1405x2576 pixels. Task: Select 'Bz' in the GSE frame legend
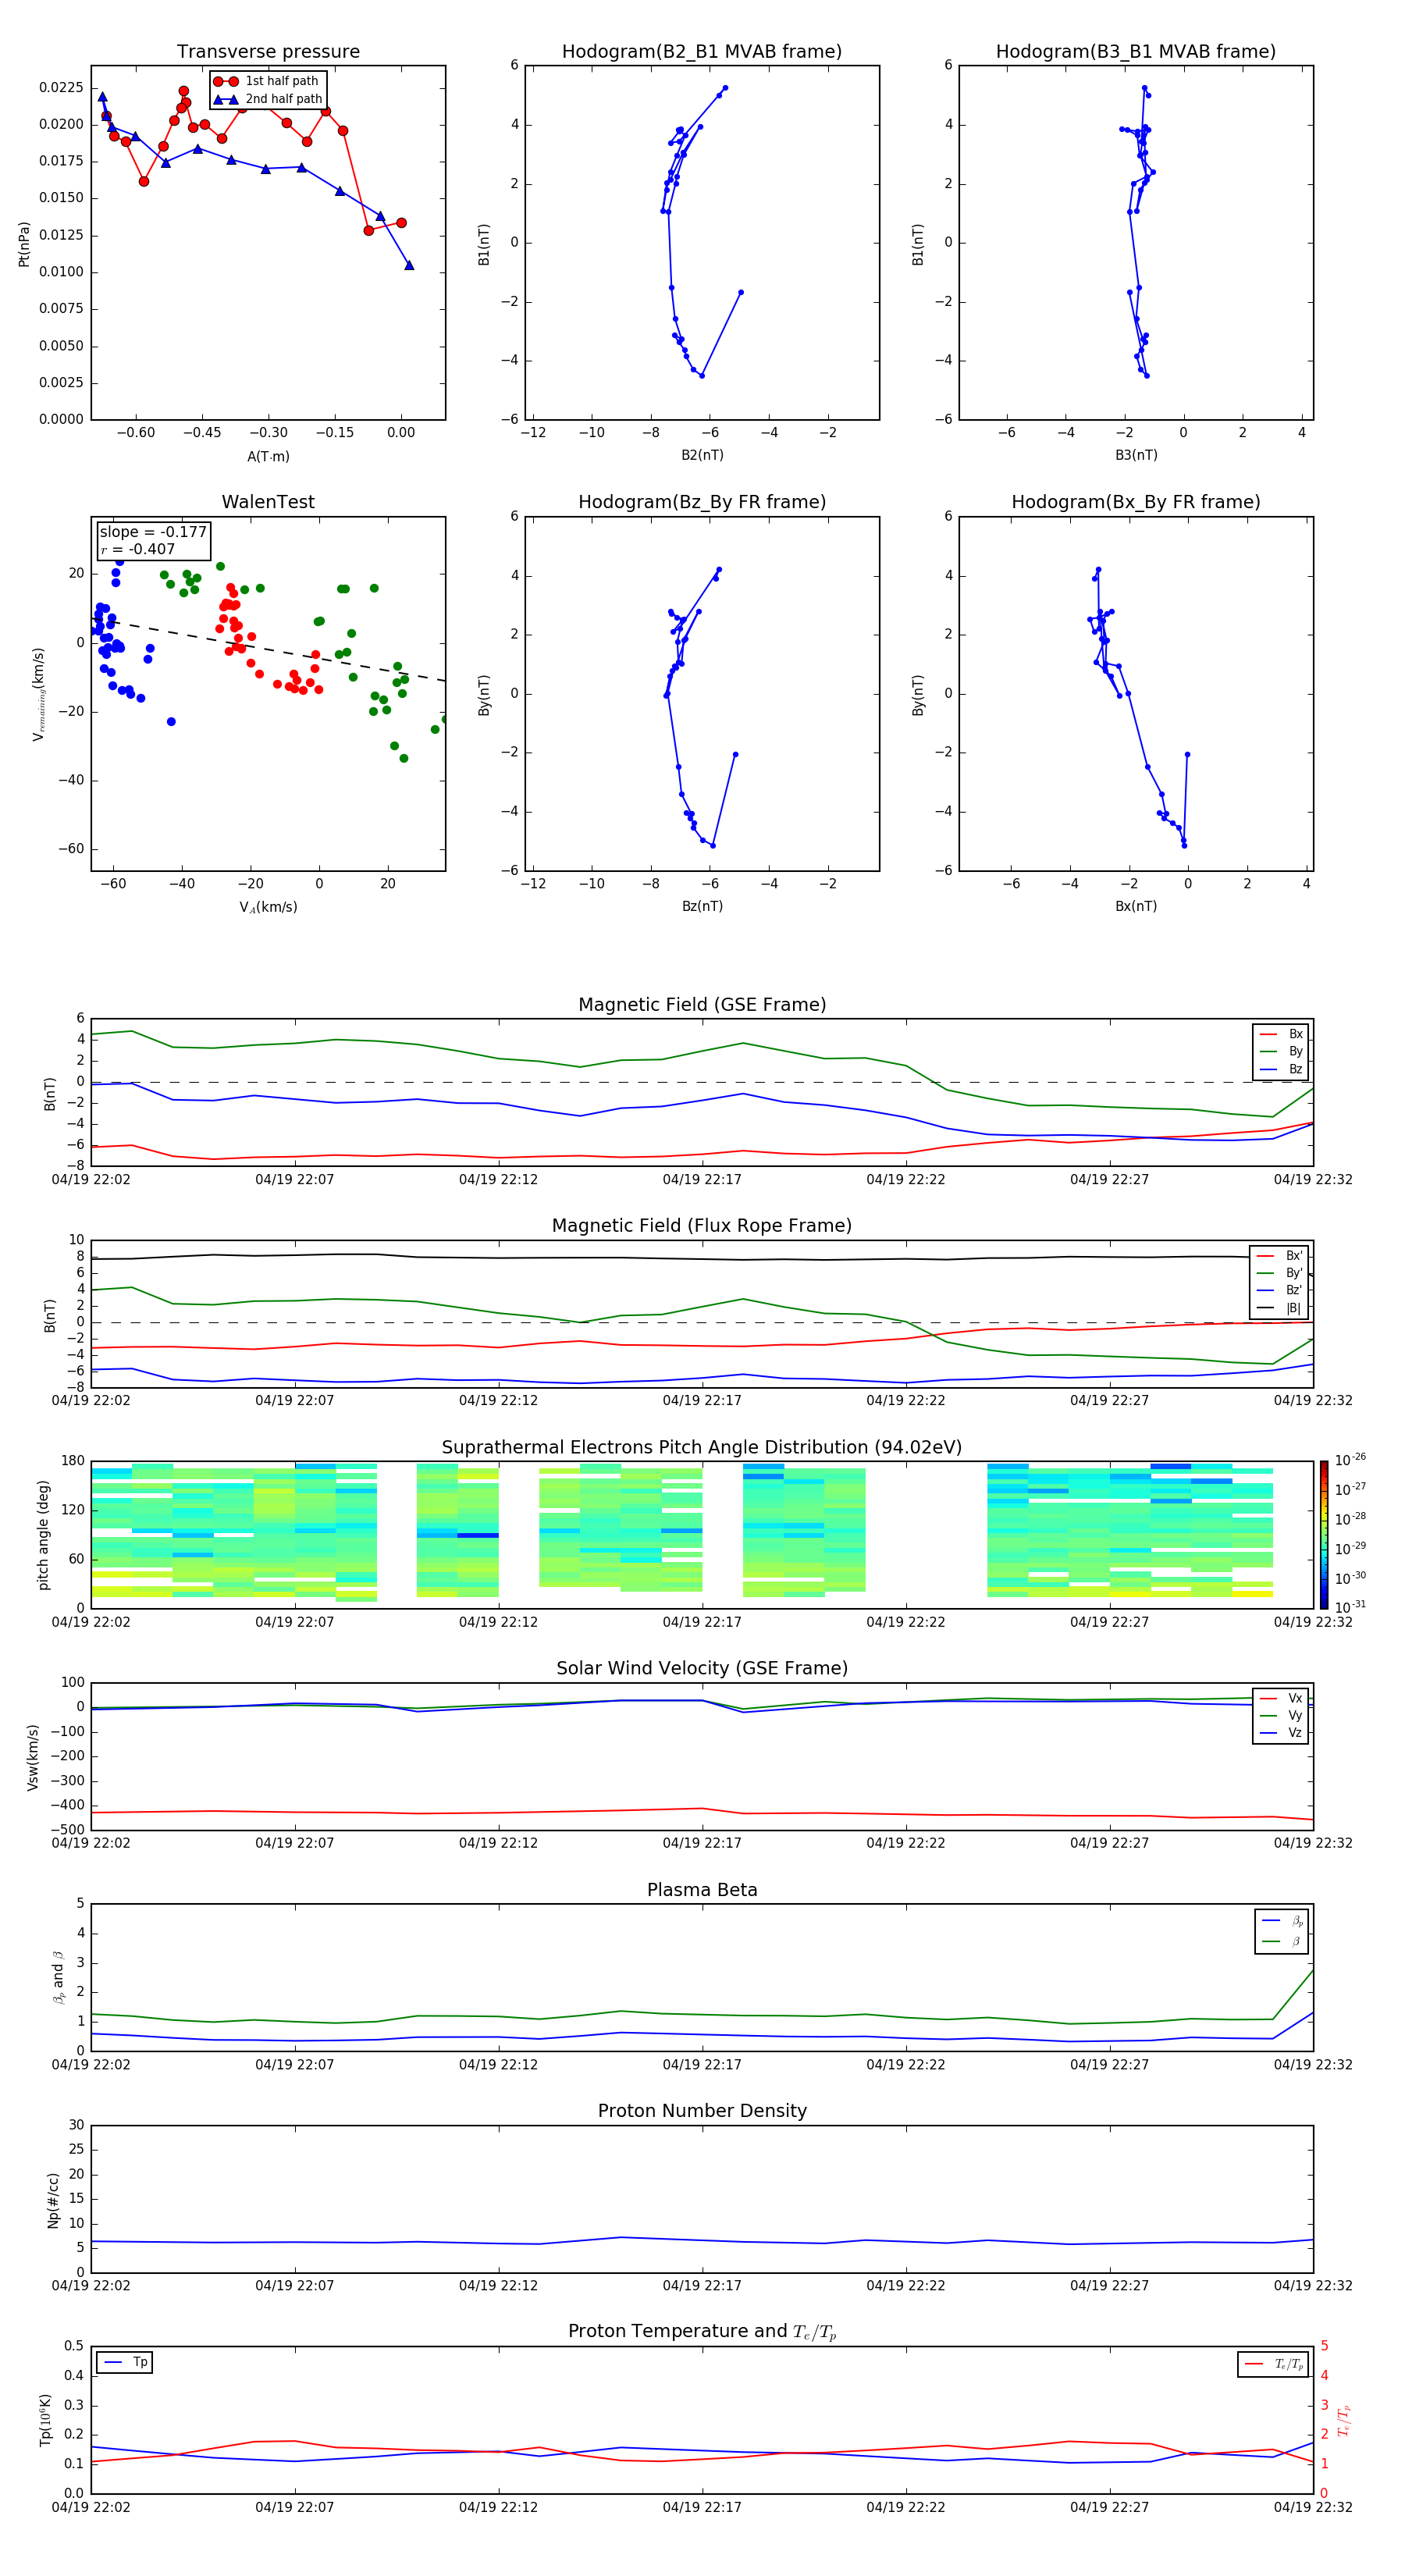[x=1281, y=1069]
